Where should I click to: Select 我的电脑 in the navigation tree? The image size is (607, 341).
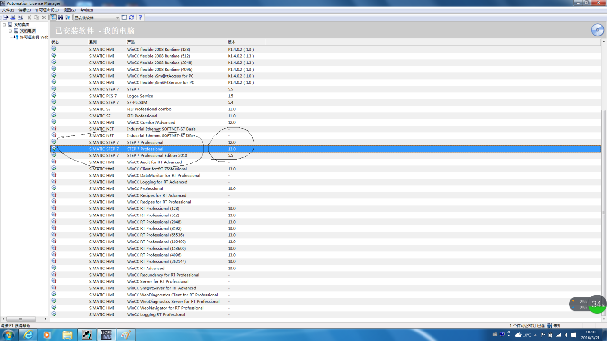[x=28, y=31]
